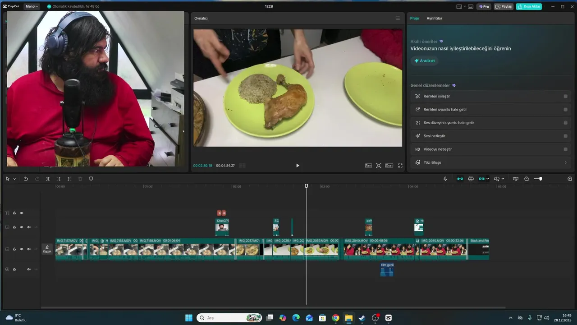Mute the audio track speaker icon
Image resolution: width=577 pixels, height=325 pixels.
coord(28,269)
